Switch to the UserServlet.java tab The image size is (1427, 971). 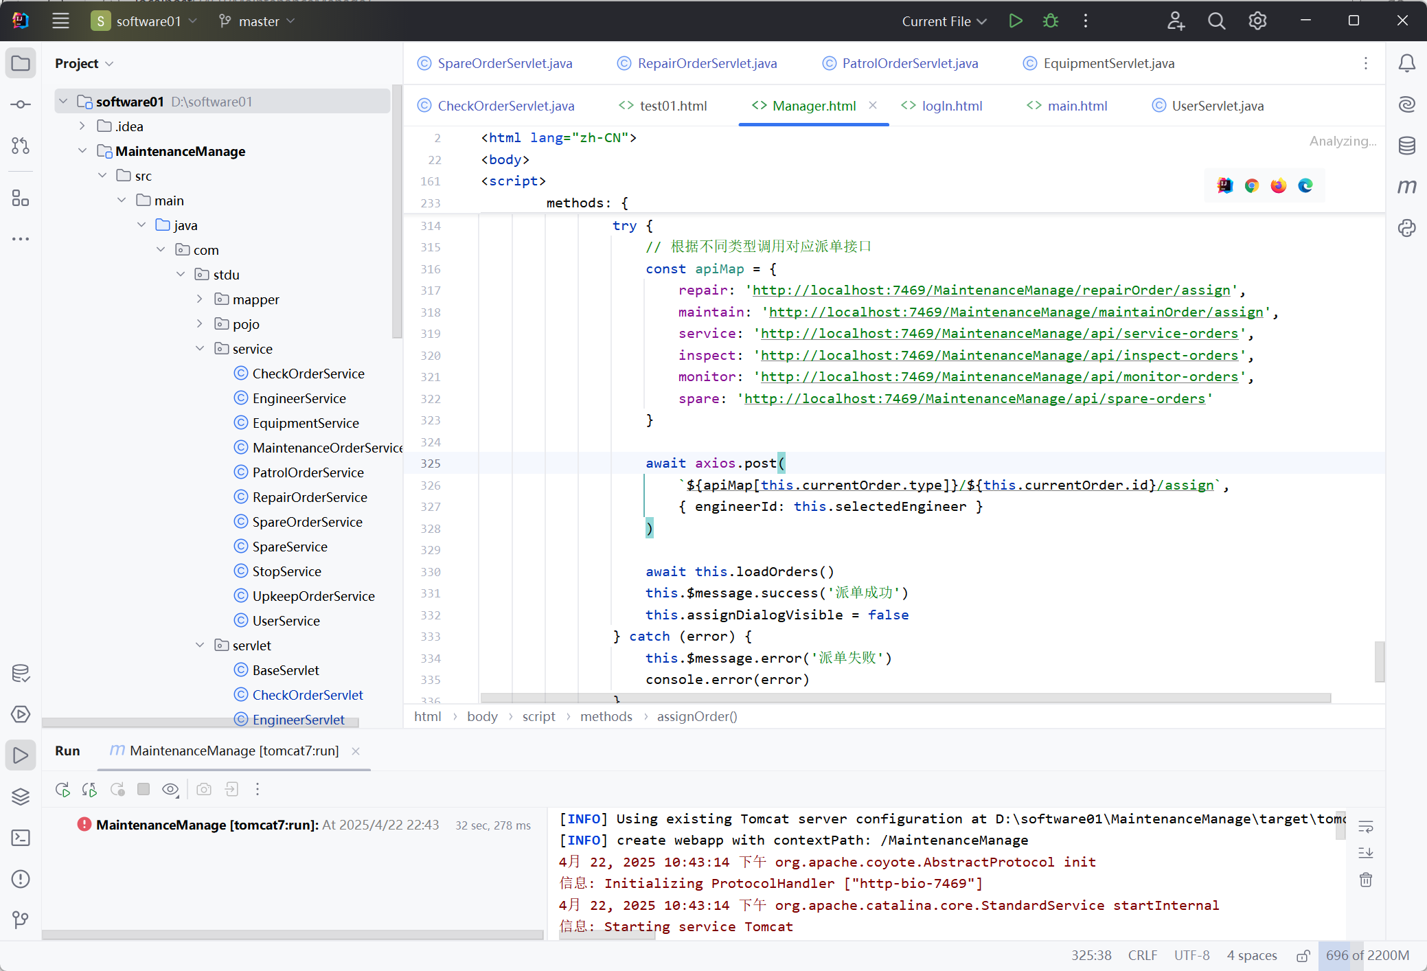[x=1217, y=106]
